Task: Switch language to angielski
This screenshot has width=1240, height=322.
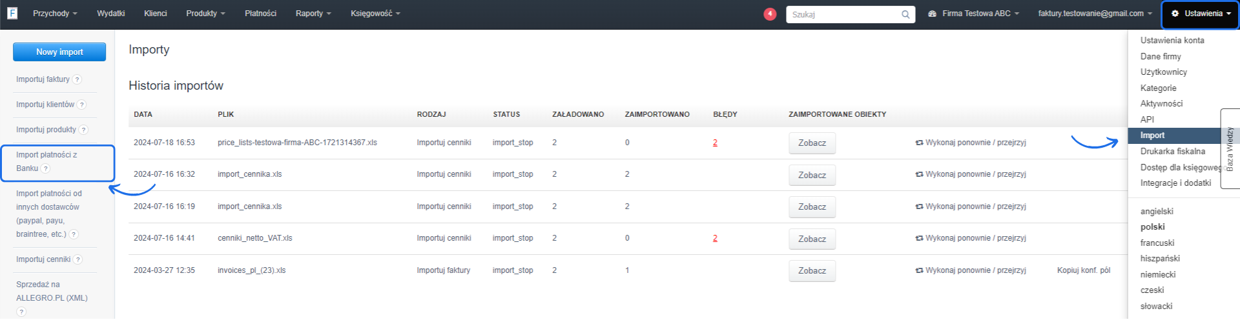Action: [x=1157, y=211]
